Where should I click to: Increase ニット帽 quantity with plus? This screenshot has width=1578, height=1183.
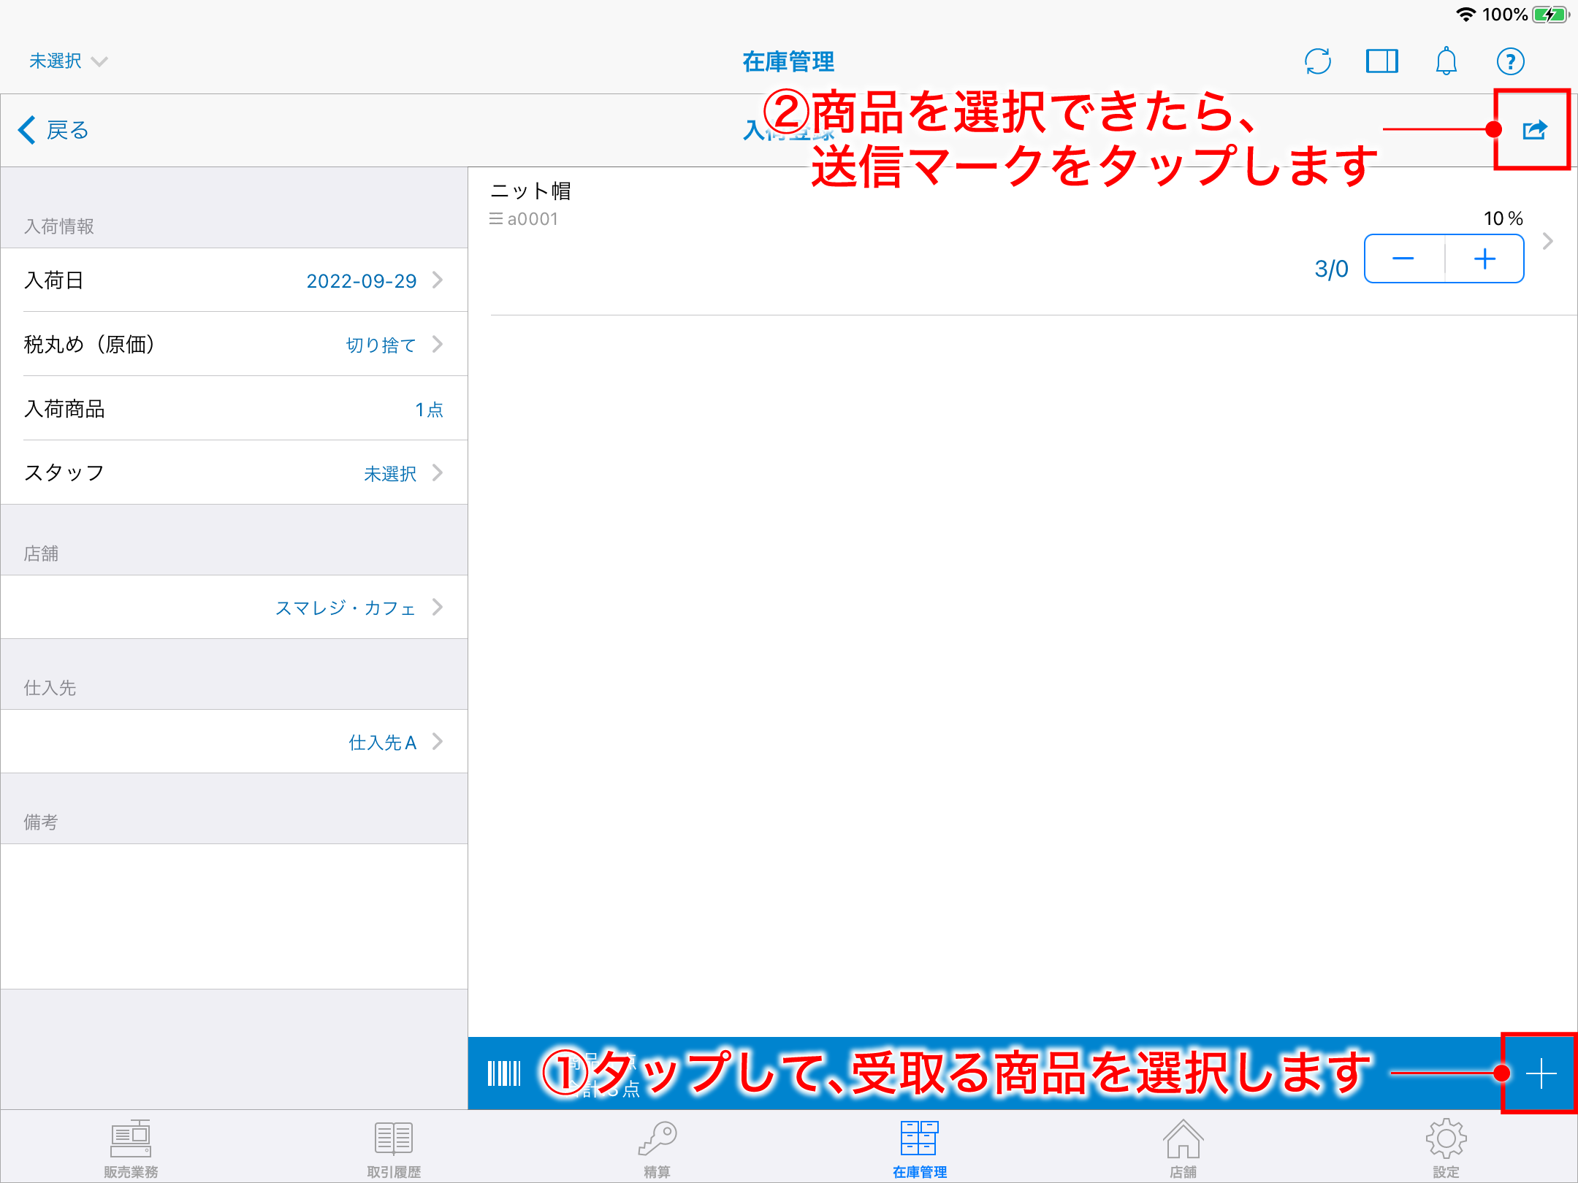click(x=1484, y=259)
